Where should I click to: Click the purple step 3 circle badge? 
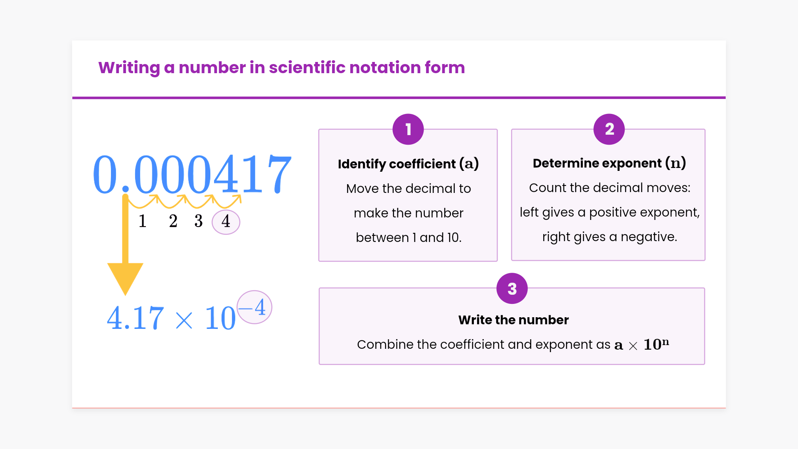(512, 289)
